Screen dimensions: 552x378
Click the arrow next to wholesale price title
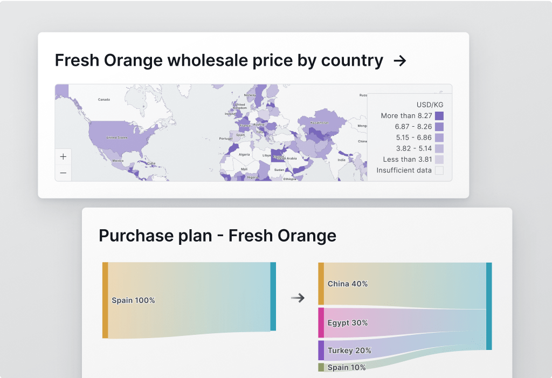(399, 61)
